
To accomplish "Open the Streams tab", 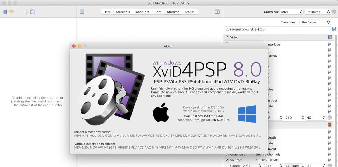I will [x=173, y=12].
